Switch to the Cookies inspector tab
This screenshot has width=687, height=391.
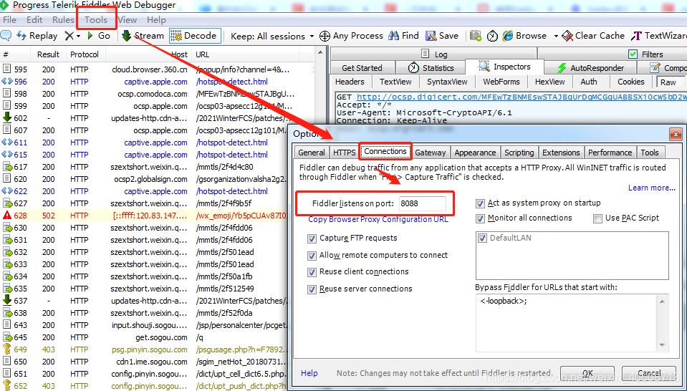click(x=631, y=82)
